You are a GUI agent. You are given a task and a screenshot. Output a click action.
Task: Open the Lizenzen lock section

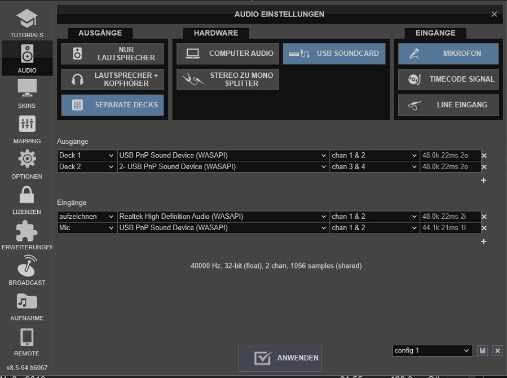click(27, 200)
